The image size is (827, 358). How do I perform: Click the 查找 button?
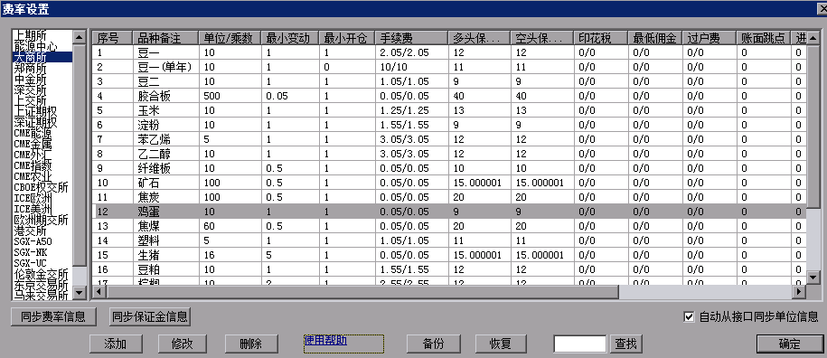[626, 344]
